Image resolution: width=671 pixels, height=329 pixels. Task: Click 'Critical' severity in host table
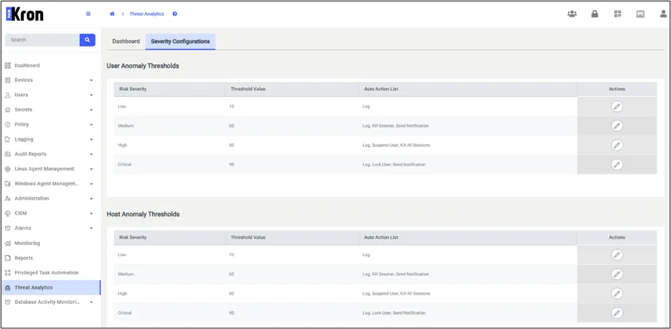[x=124, y=313]
